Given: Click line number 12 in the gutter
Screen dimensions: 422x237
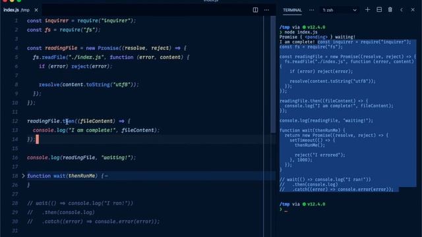Looking at the screenshot, I should click(x=15, y=121).
